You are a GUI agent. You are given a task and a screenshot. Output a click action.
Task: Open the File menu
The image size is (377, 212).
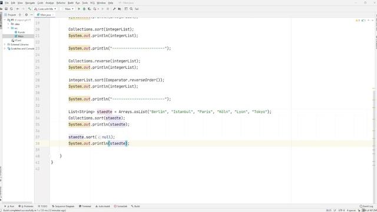pyautogui.click(x=6, y=3)
